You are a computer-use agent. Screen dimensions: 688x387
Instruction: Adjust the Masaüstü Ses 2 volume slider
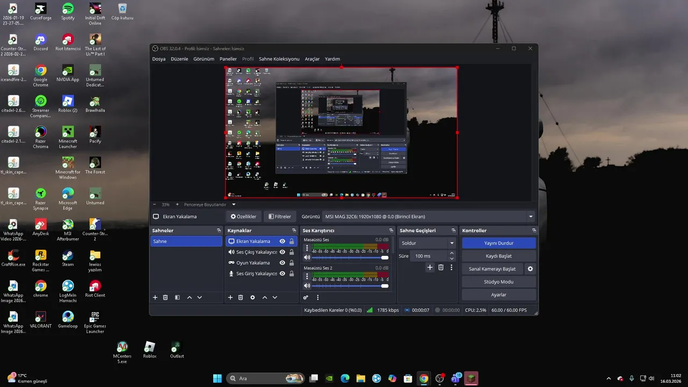coord(350,286)
